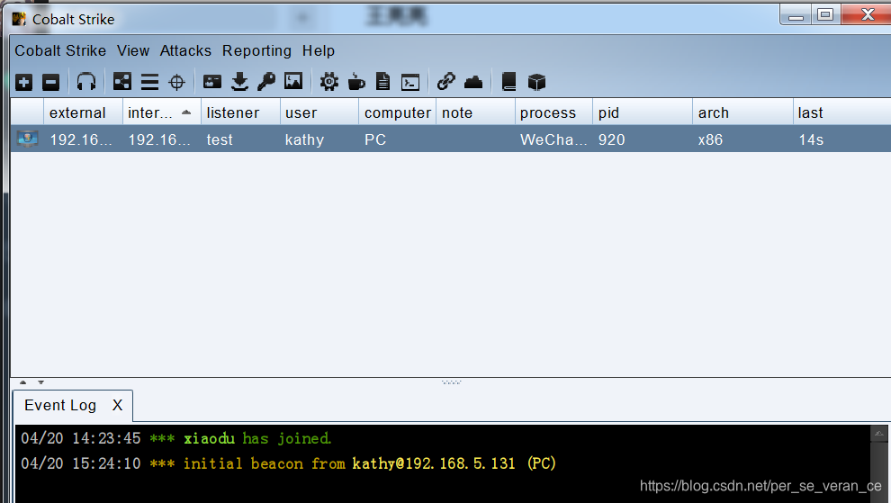891x503 pixels.
Task: Click the Event Log scrollbar up arrow
Action: click(x=878, y=434)
